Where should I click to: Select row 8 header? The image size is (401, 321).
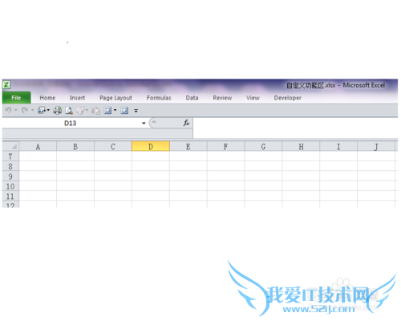click(10, 166)
